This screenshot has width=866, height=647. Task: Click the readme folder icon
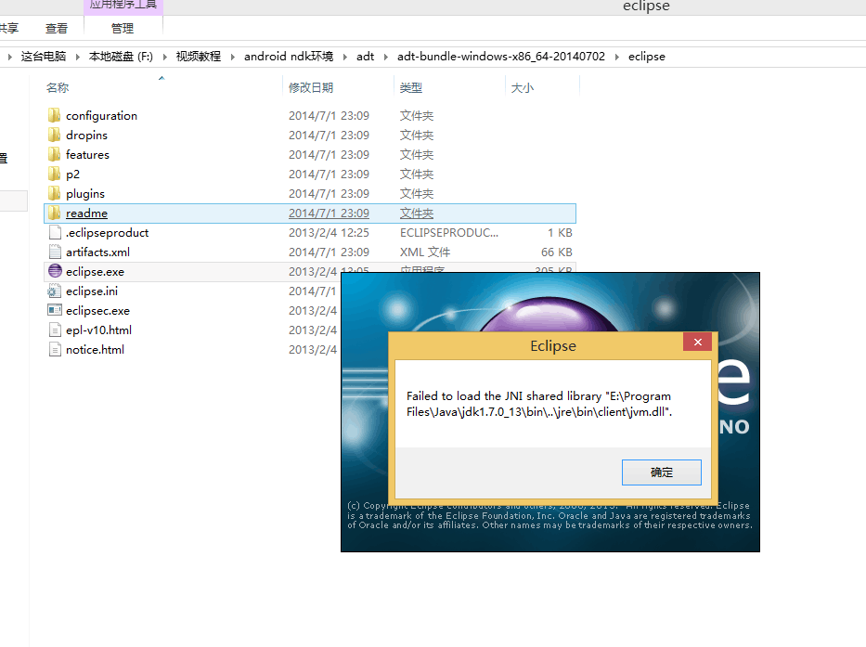(54, 213)
